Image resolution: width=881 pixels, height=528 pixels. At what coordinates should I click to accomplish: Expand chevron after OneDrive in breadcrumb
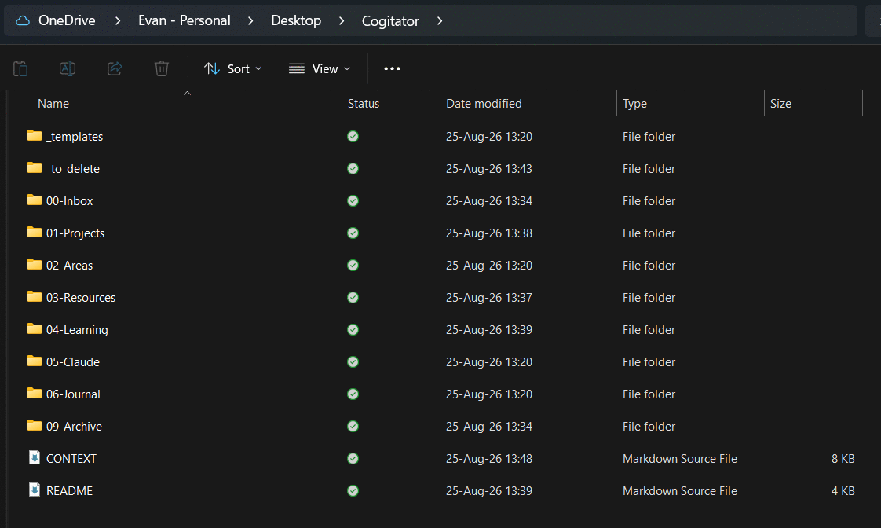tap(118, 20)
